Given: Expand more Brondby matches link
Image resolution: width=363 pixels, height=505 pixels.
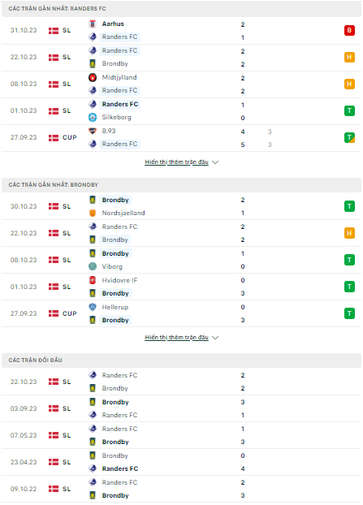Looking at the screenshot, I should coord(176,337).
